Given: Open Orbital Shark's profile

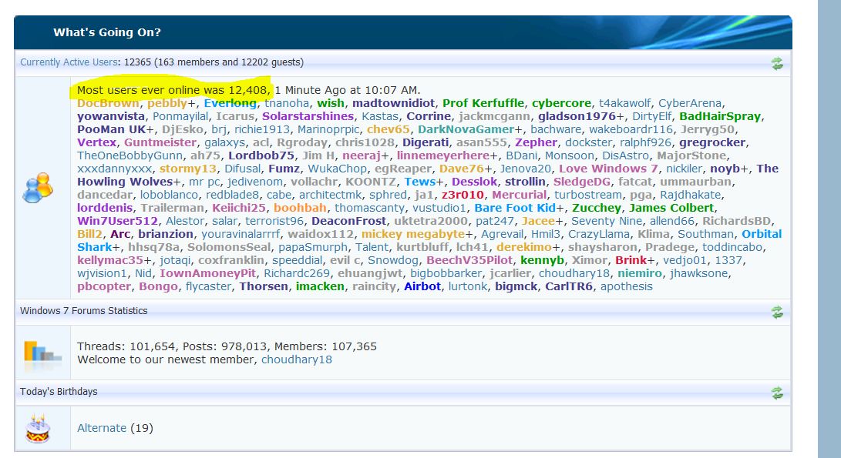Looking at the screenshot, I should pyautogui.click(x=762, y=234).
